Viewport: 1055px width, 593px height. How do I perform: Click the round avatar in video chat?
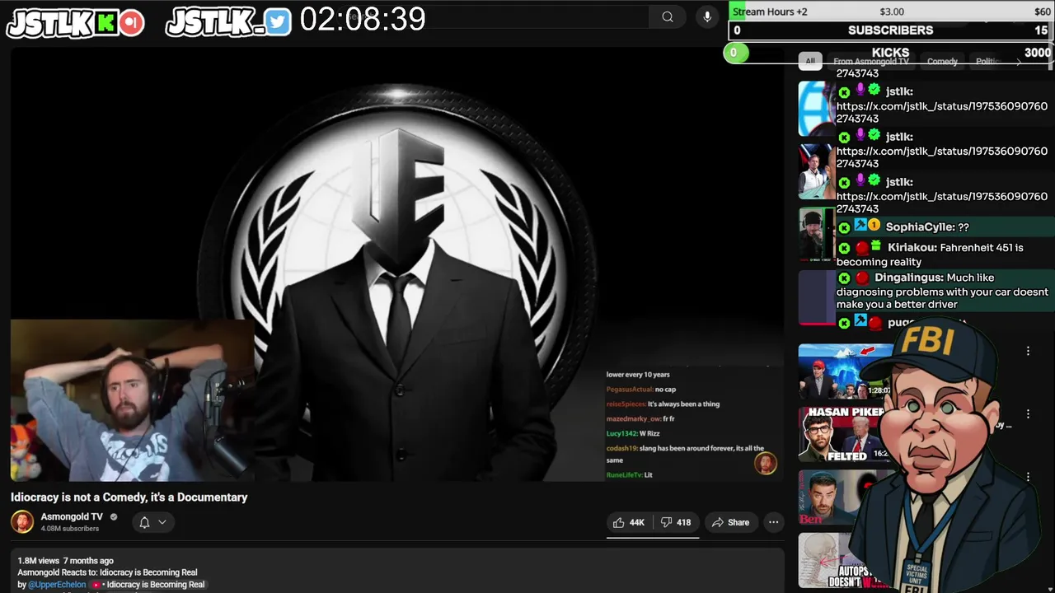766,463
